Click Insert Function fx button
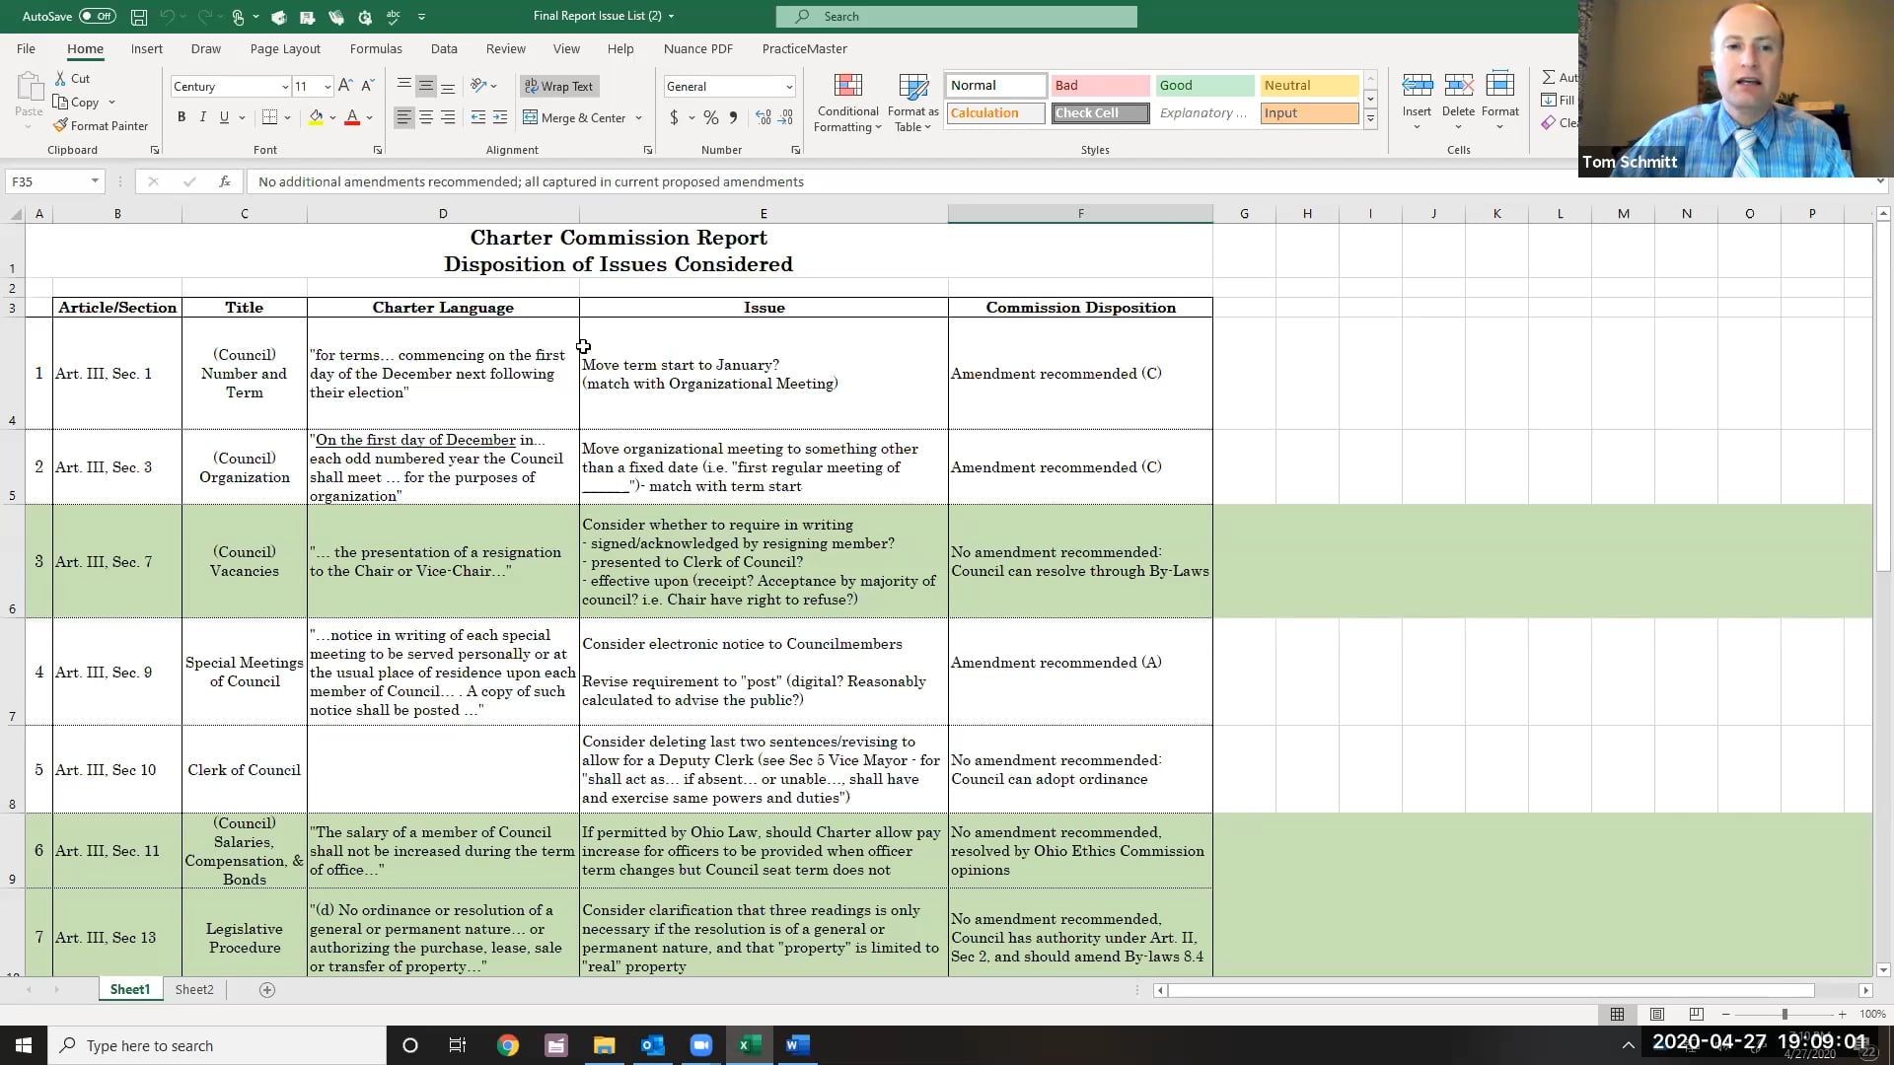The width and height of the screenshot is (1894, 1065). point(225,181)
